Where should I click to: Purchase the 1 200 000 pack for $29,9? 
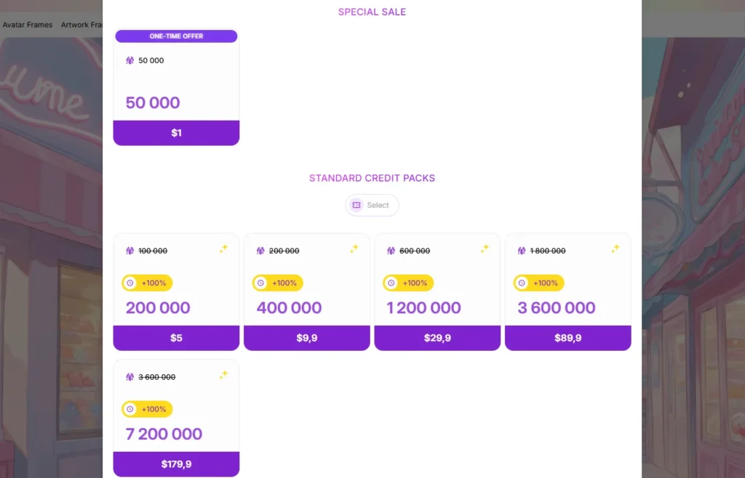pos(437,338)
